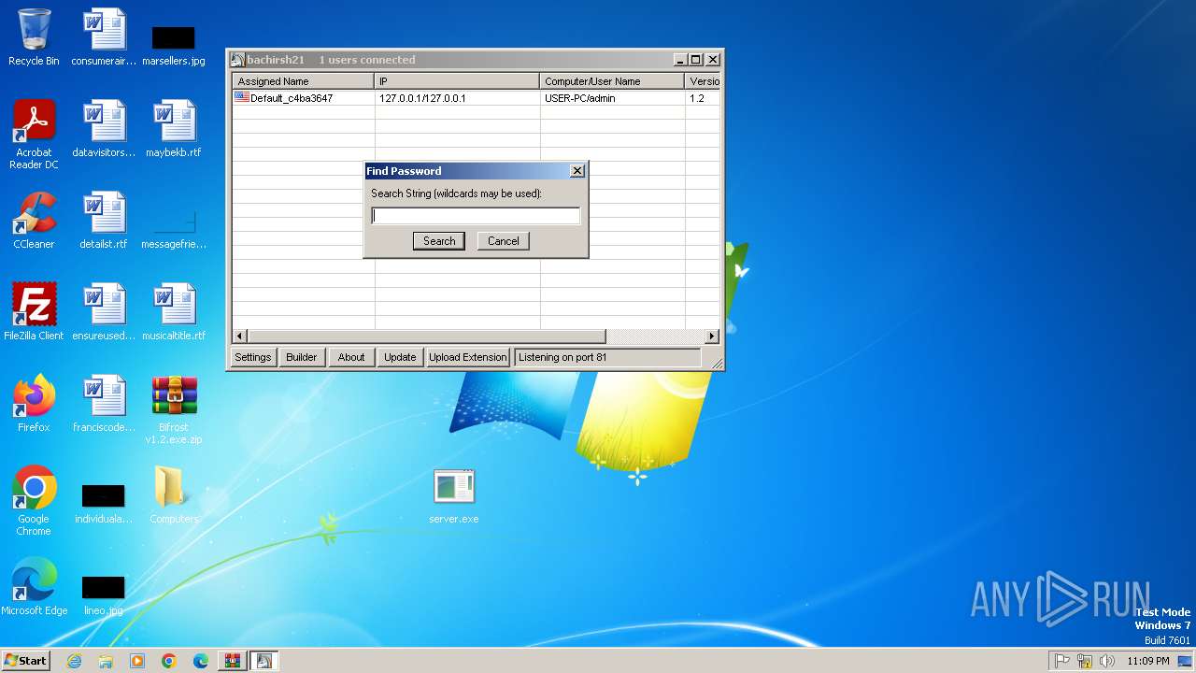Select the Default_c4ba3647 connection row

point(477,98)
